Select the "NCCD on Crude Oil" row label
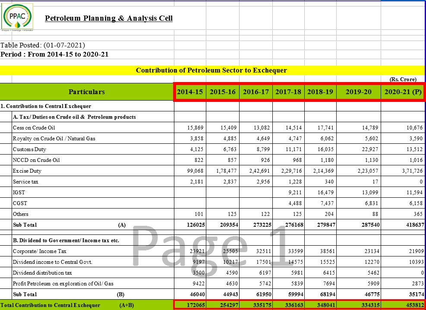This screenshot has width=426, height=310. click(36, 160)
